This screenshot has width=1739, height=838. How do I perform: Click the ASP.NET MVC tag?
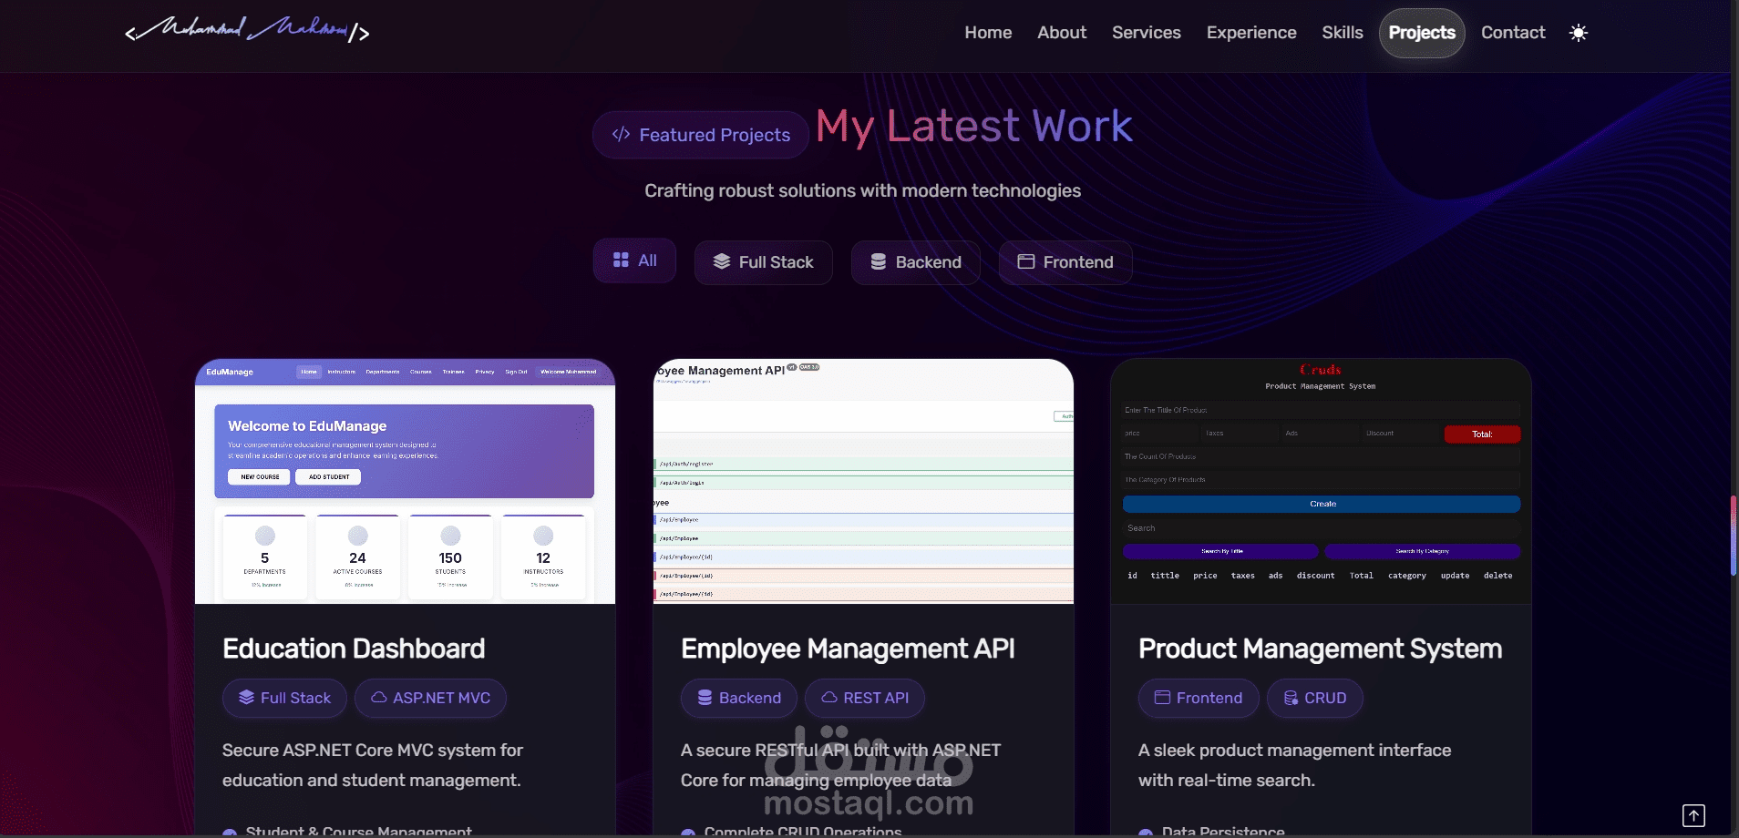430,698
